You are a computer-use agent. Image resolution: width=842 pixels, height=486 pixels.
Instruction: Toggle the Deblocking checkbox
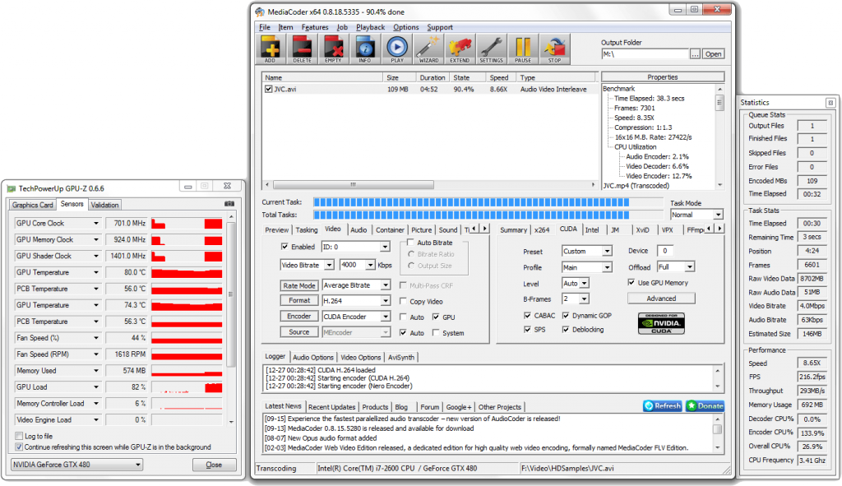[x=566, y=329]
